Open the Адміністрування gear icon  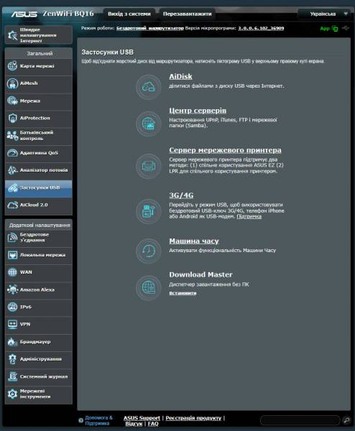[12, 359]
